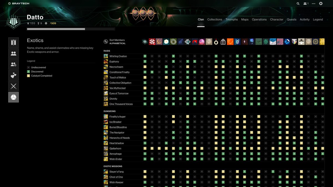Open the One Thousand Voices link

[x=121, y=104]
